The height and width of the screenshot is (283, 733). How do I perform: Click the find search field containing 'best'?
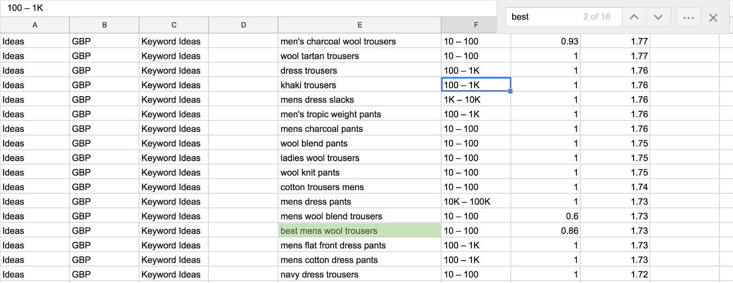click(543, 17)
